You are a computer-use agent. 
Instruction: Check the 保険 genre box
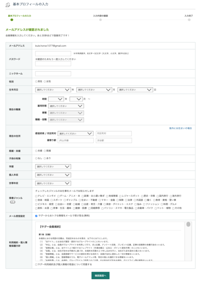click(118, 200)
